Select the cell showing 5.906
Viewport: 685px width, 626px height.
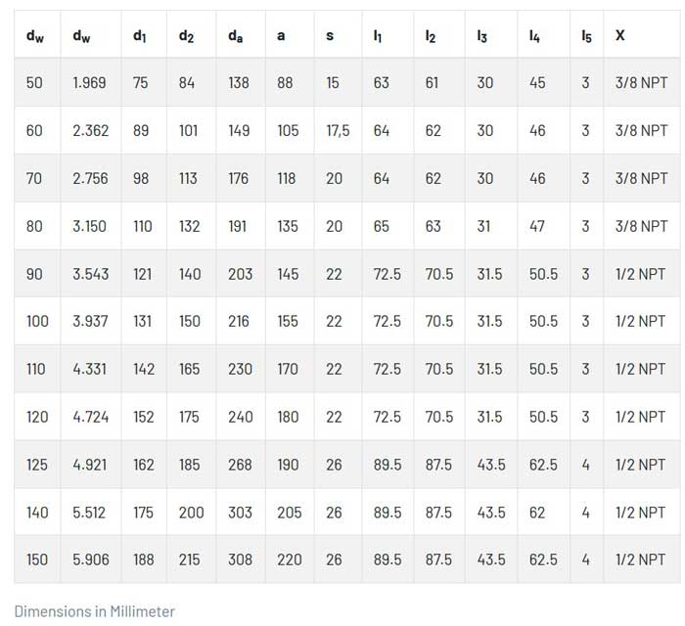[91, 559]
